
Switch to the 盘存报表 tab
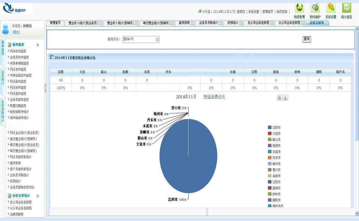click(184, 23)
